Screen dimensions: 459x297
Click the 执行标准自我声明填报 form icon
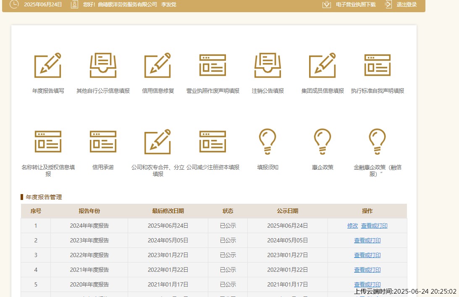coord(378,65)
